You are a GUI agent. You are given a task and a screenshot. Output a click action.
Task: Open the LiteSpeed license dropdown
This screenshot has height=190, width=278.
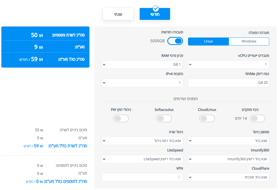142,159
